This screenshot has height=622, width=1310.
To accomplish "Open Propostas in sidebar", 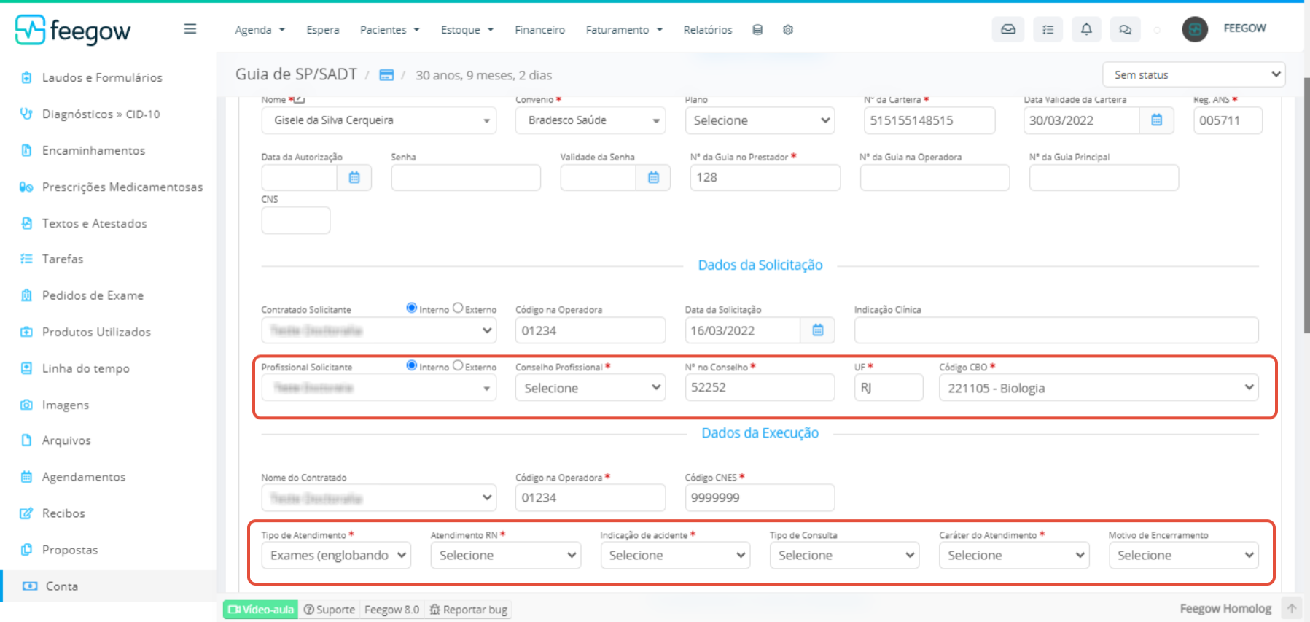I will click(x=70, y=550).
